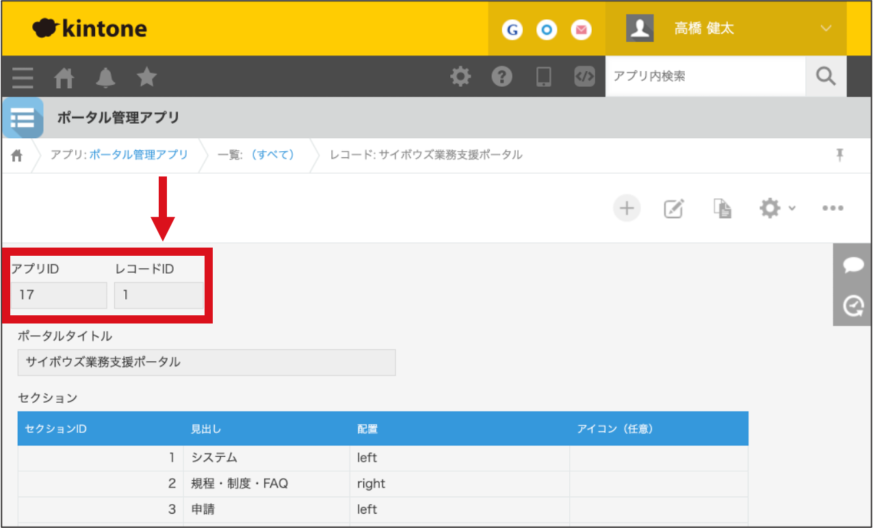873x528 pixels.
Task: Open the developer code icon
Action: coord(584,76)
